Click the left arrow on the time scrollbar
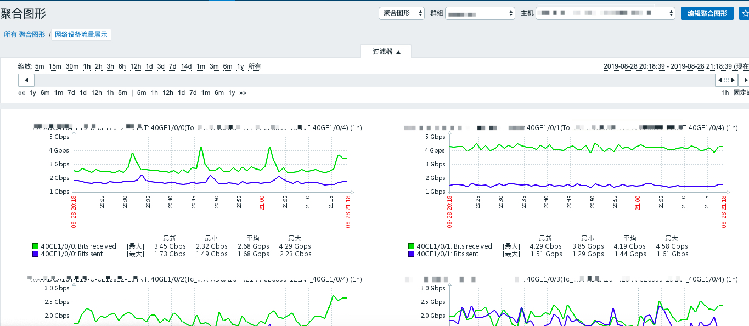 point(26,80)
